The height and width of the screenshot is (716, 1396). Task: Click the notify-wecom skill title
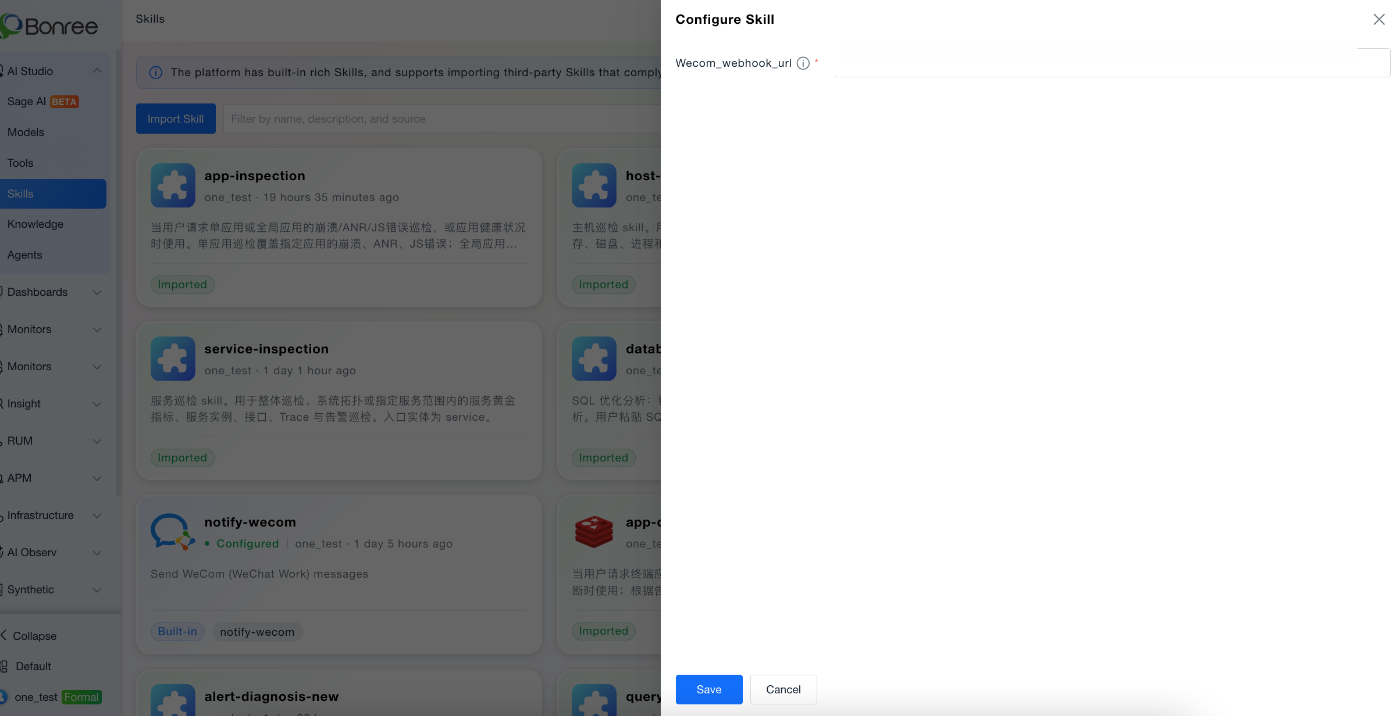tap(250, 522)
